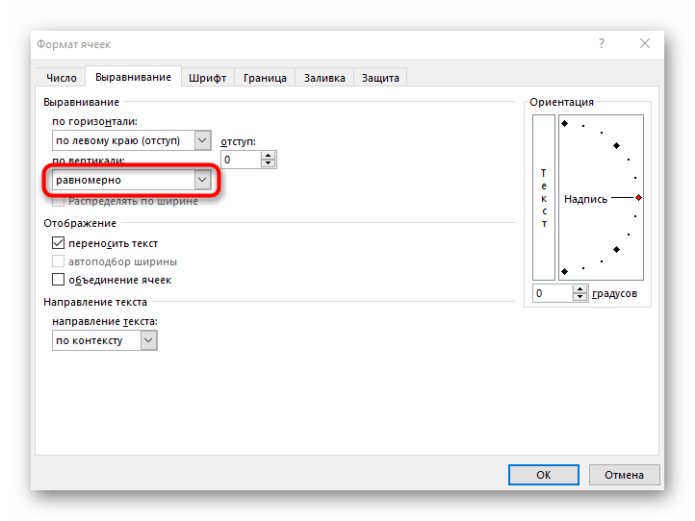Expand the vertical alignment dropdown arrow
The image size is (695, 521).
pos(202,180)
